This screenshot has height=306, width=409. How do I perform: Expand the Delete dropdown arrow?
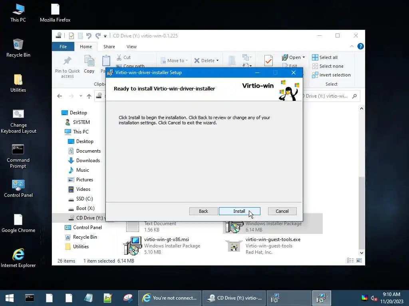click(217, 61)
